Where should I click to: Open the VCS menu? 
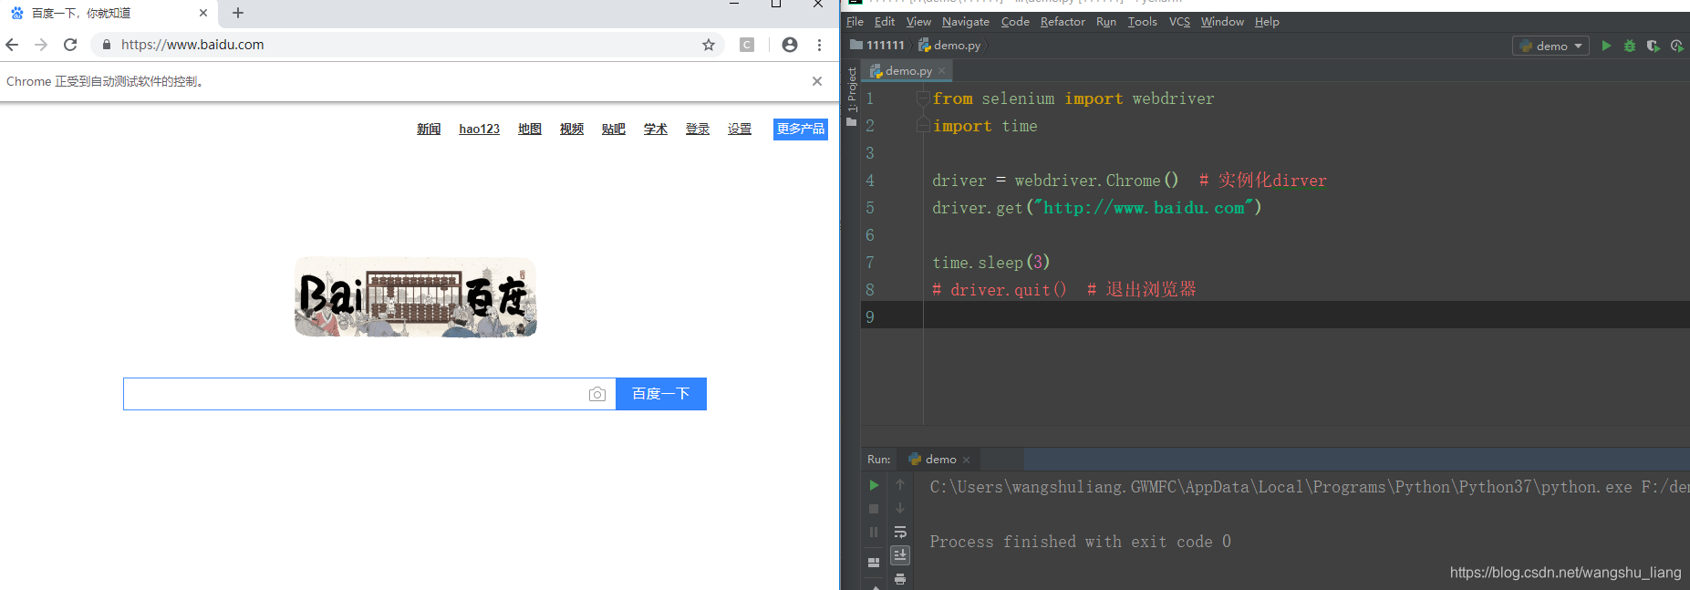(1179, 22)
